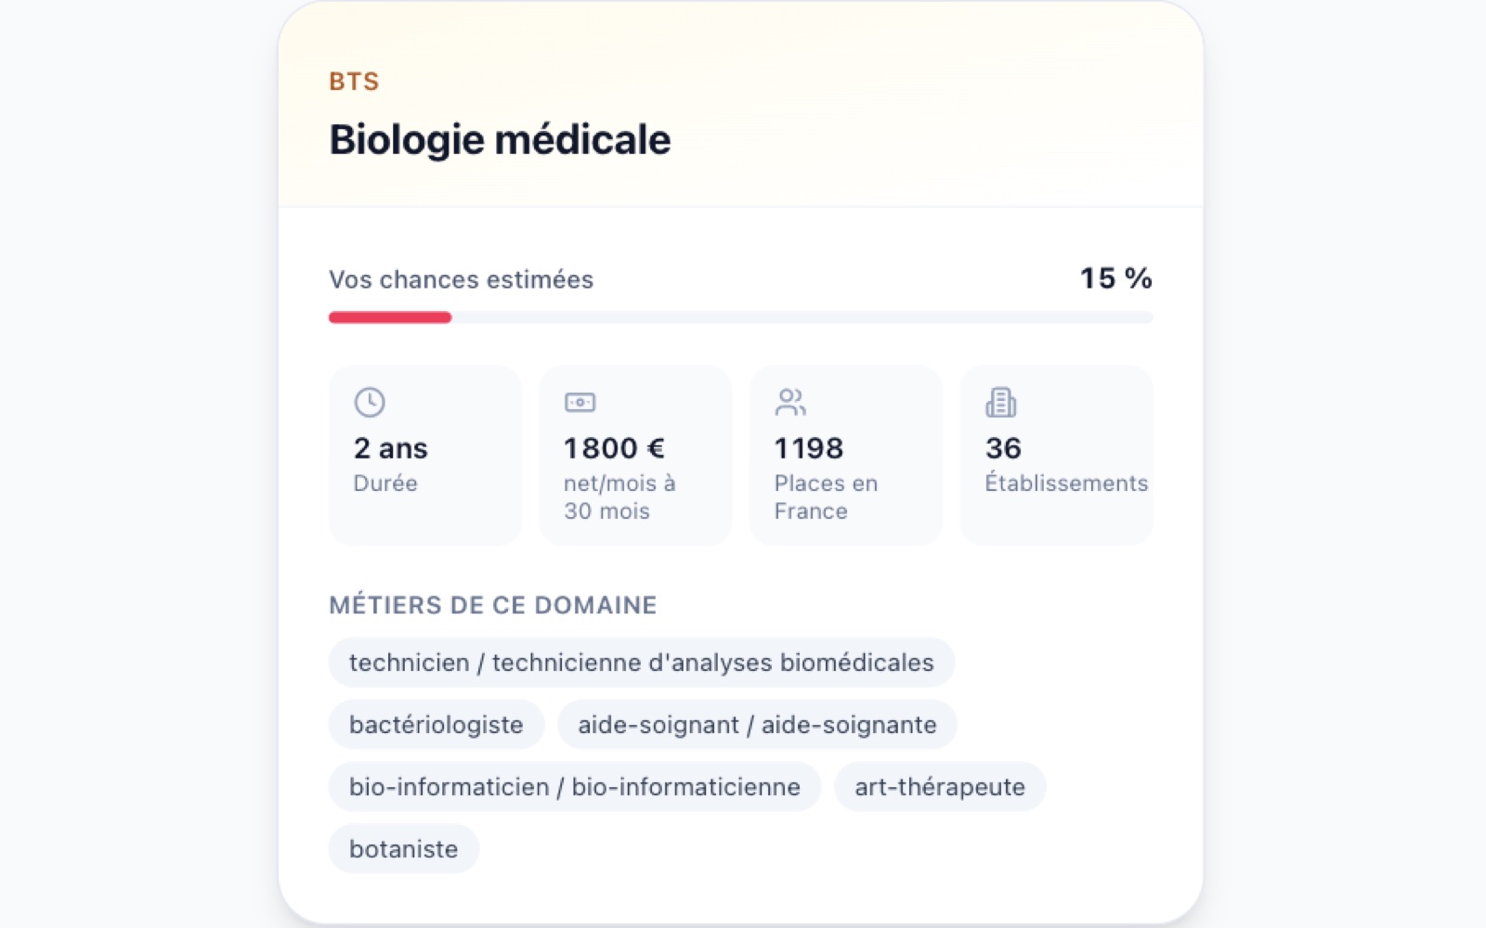Click the Biologie médicale title
This screenshot has height=928, width=1486.
[500, 140]
